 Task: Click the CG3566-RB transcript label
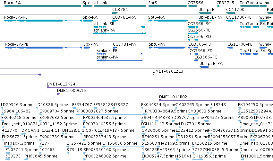click(199, 30)
